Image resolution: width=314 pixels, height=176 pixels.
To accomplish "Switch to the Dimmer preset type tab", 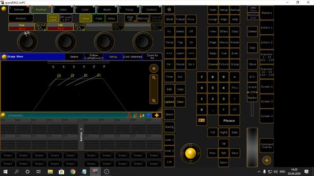I will (x=19, y=10).
